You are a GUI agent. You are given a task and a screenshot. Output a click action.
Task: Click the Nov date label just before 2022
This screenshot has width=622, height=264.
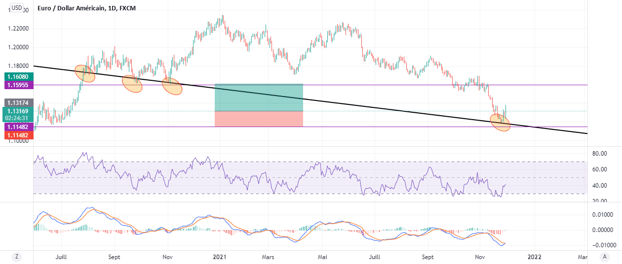click(480, 257)
